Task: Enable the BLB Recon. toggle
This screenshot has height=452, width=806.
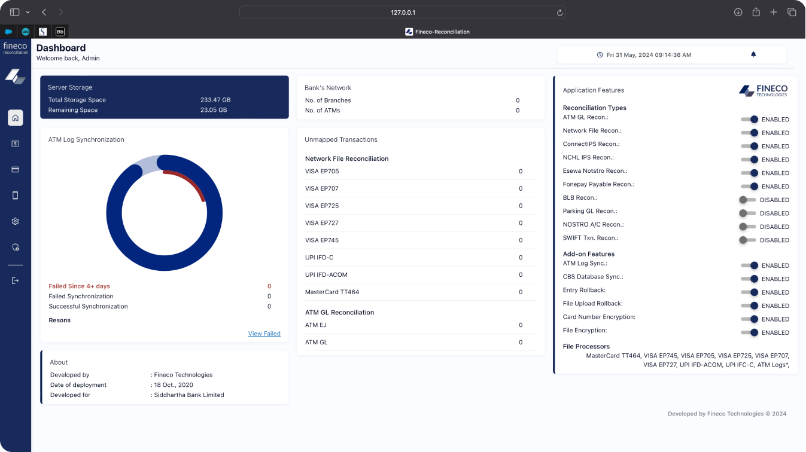Action: click(x=747, y=200)
